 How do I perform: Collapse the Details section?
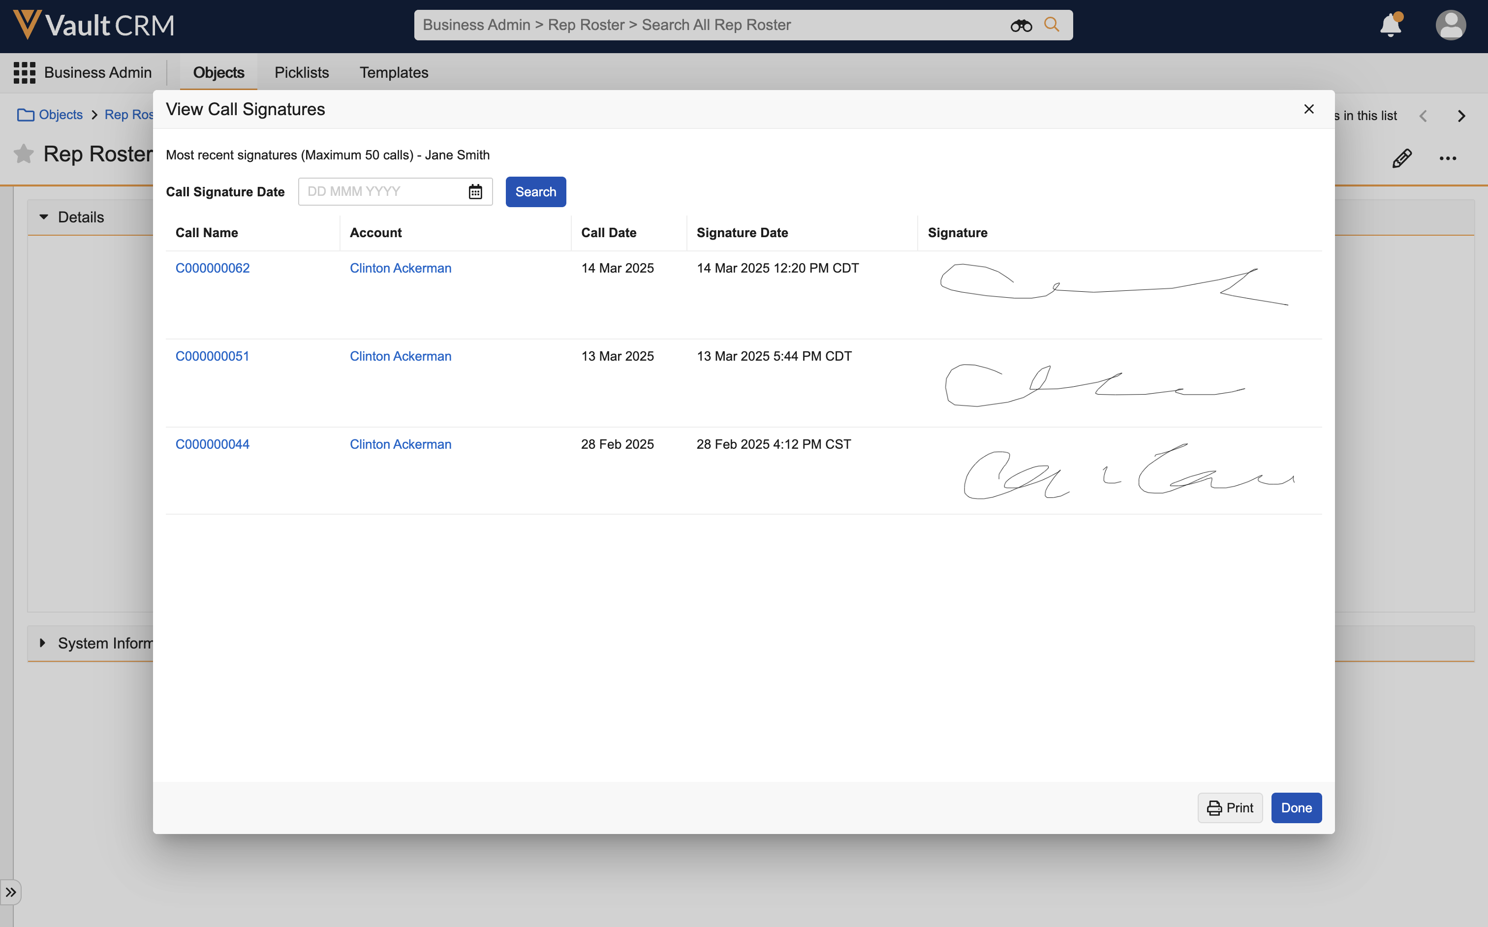click(x=43, y=217)
